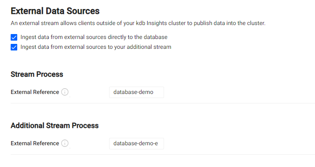Select the Stream Process heading
Image resolution: width=315 pixels, height=167 pixels.
click(x=37, y=74)
